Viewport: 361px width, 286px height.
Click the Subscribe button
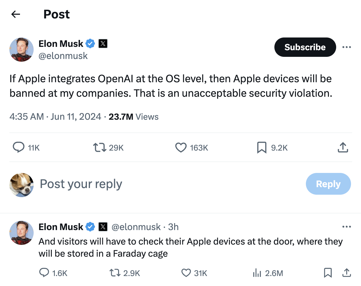[x=305, y=47]
